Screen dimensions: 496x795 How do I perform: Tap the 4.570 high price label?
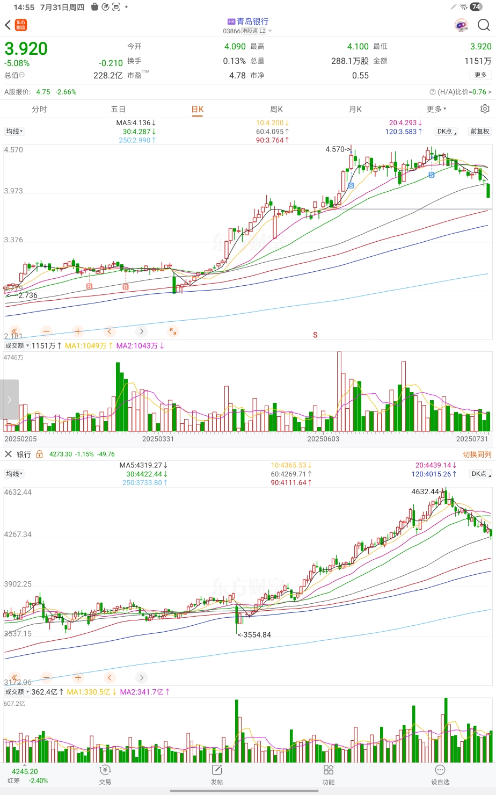point(337,149)
